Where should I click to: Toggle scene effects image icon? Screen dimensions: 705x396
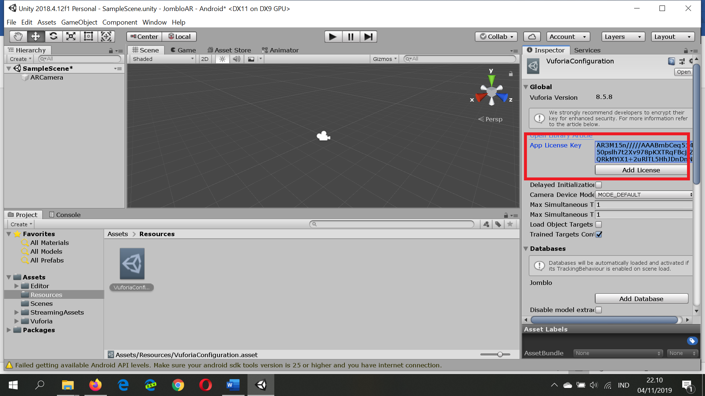pyautogui.click(x=251, y=59)
